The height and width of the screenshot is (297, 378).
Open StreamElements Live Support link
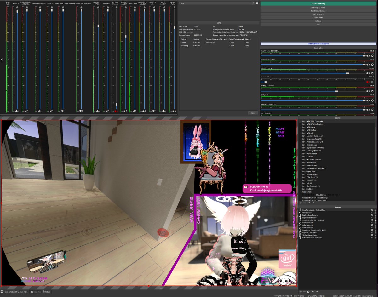pos(318,44)
